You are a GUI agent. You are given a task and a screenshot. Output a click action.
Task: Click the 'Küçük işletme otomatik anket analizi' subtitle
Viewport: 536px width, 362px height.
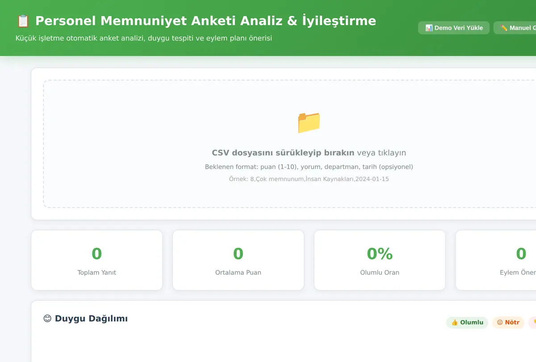pos(144,38)
